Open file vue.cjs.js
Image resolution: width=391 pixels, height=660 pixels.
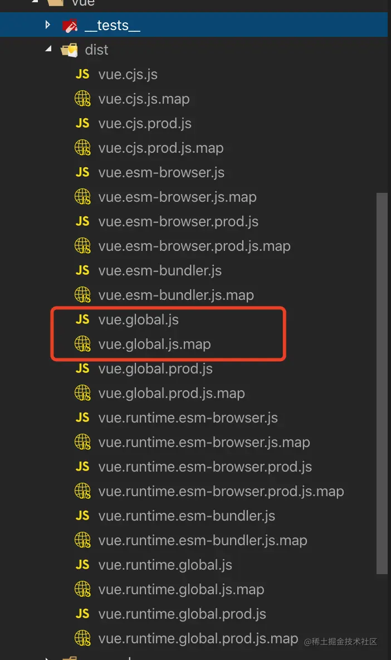coord(128,75)
